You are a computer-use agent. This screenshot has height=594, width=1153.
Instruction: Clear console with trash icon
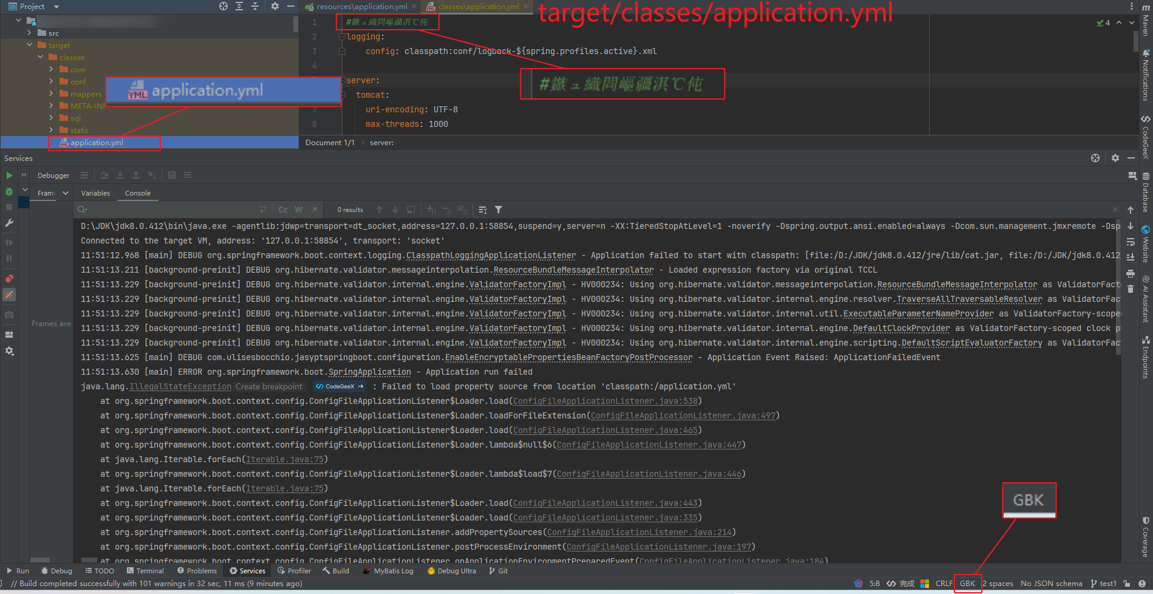(x=1131, y=289)
